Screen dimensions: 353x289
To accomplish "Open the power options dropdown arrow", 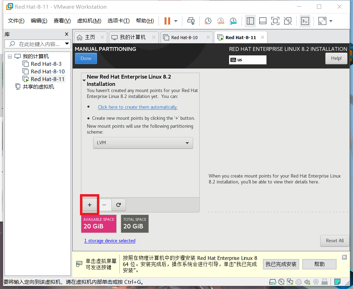I will click(x=176, y=21).
